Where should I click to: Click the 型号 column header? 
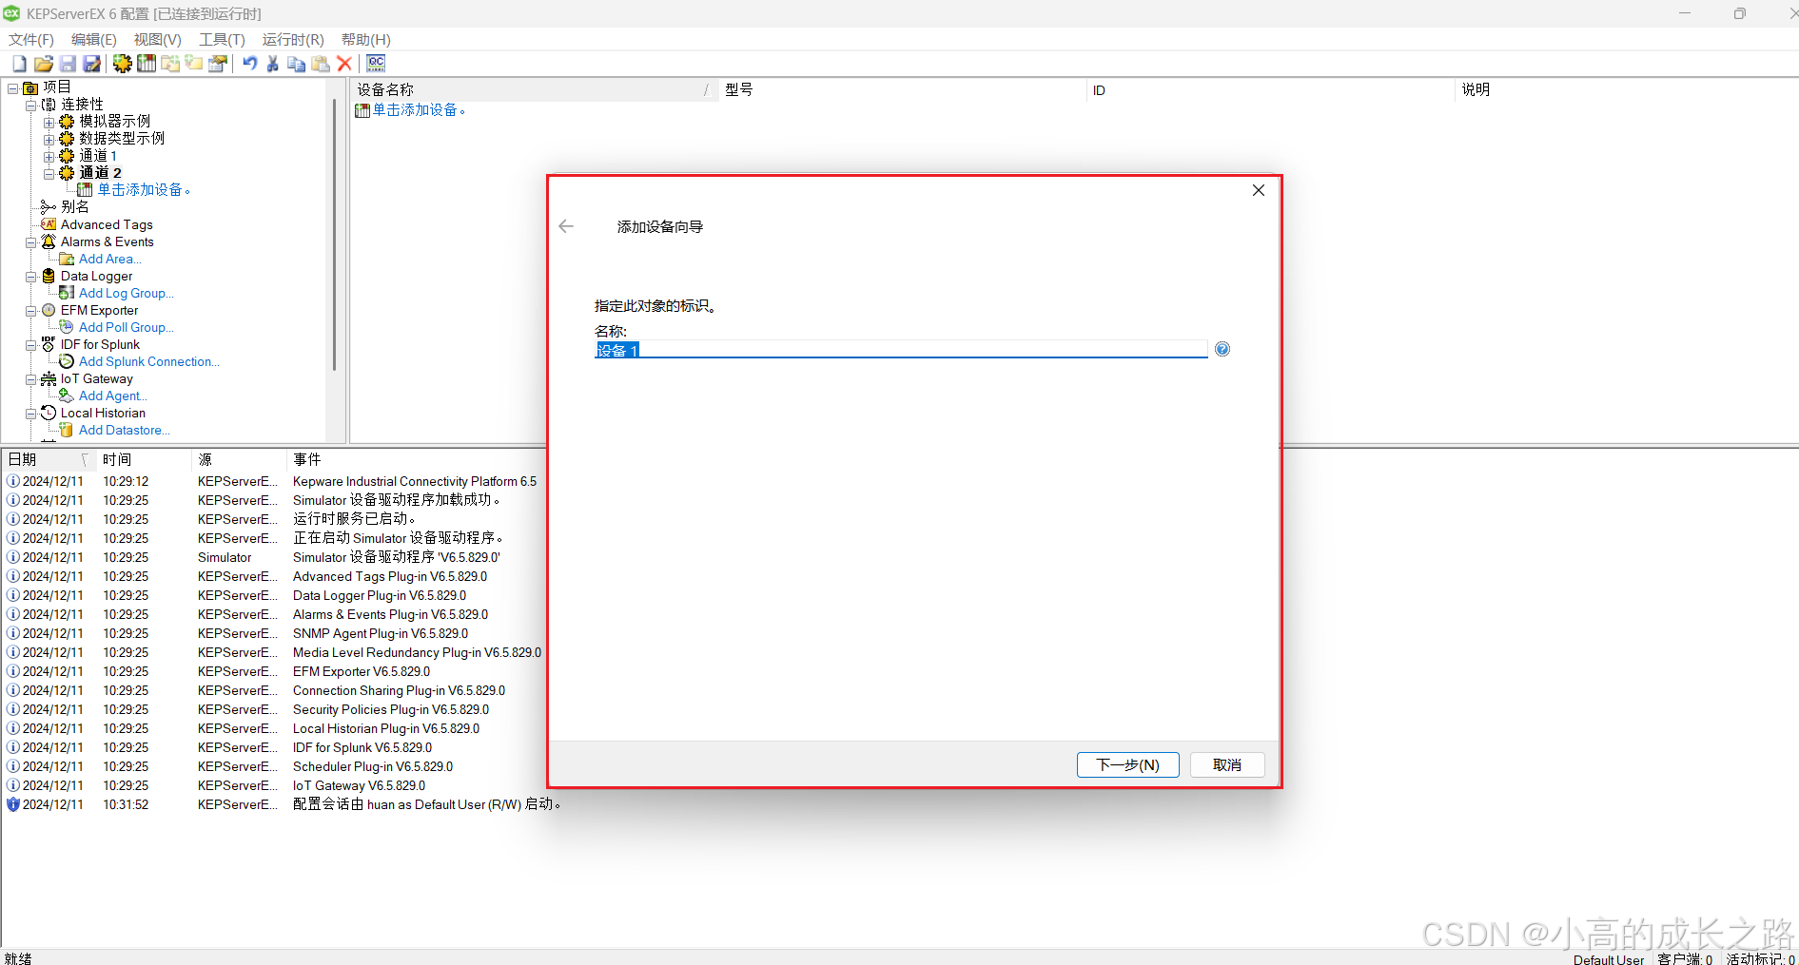click(902, 89)
